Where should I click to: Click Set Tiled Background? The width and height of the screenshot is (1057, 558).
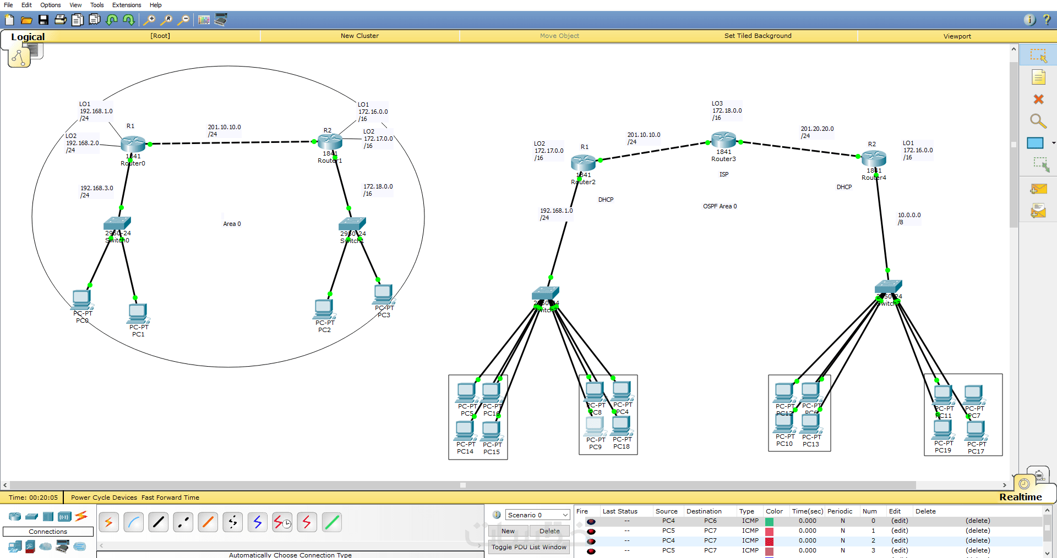tap(758, 36)
